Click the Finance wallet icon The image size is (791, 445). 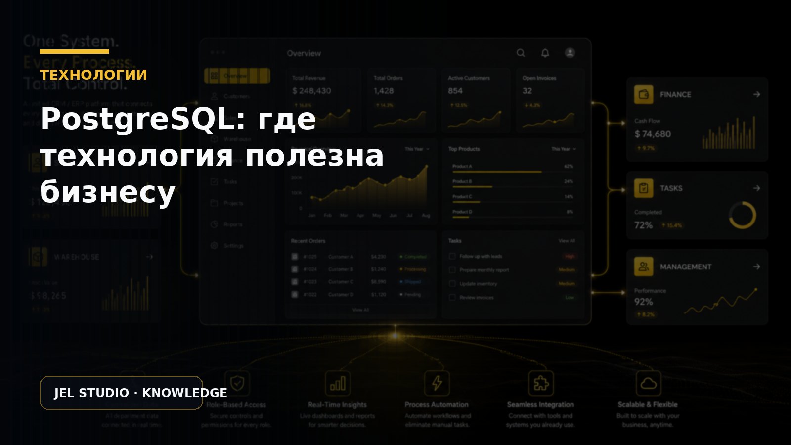coord(644,94)
